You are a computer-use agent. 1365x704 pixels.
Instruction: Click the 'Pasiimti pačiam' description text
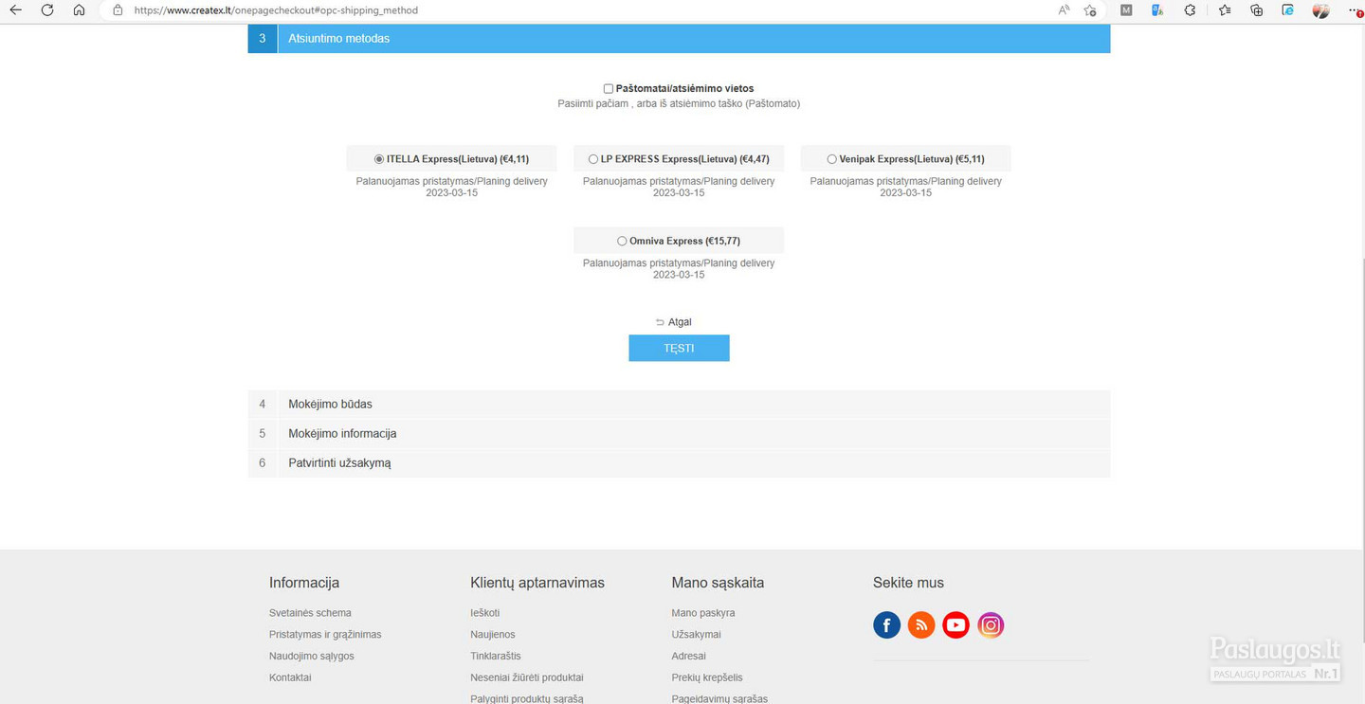[x=679, y=103]
